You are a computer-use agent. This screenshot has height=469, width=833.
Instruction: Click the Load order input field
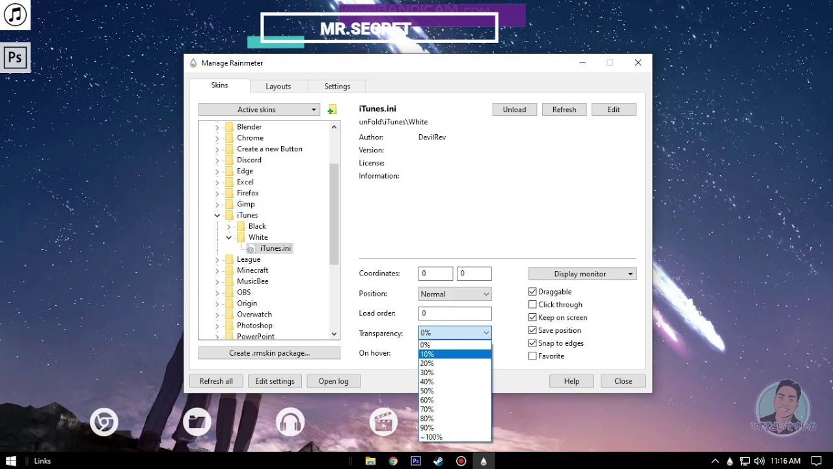point(455,313)
